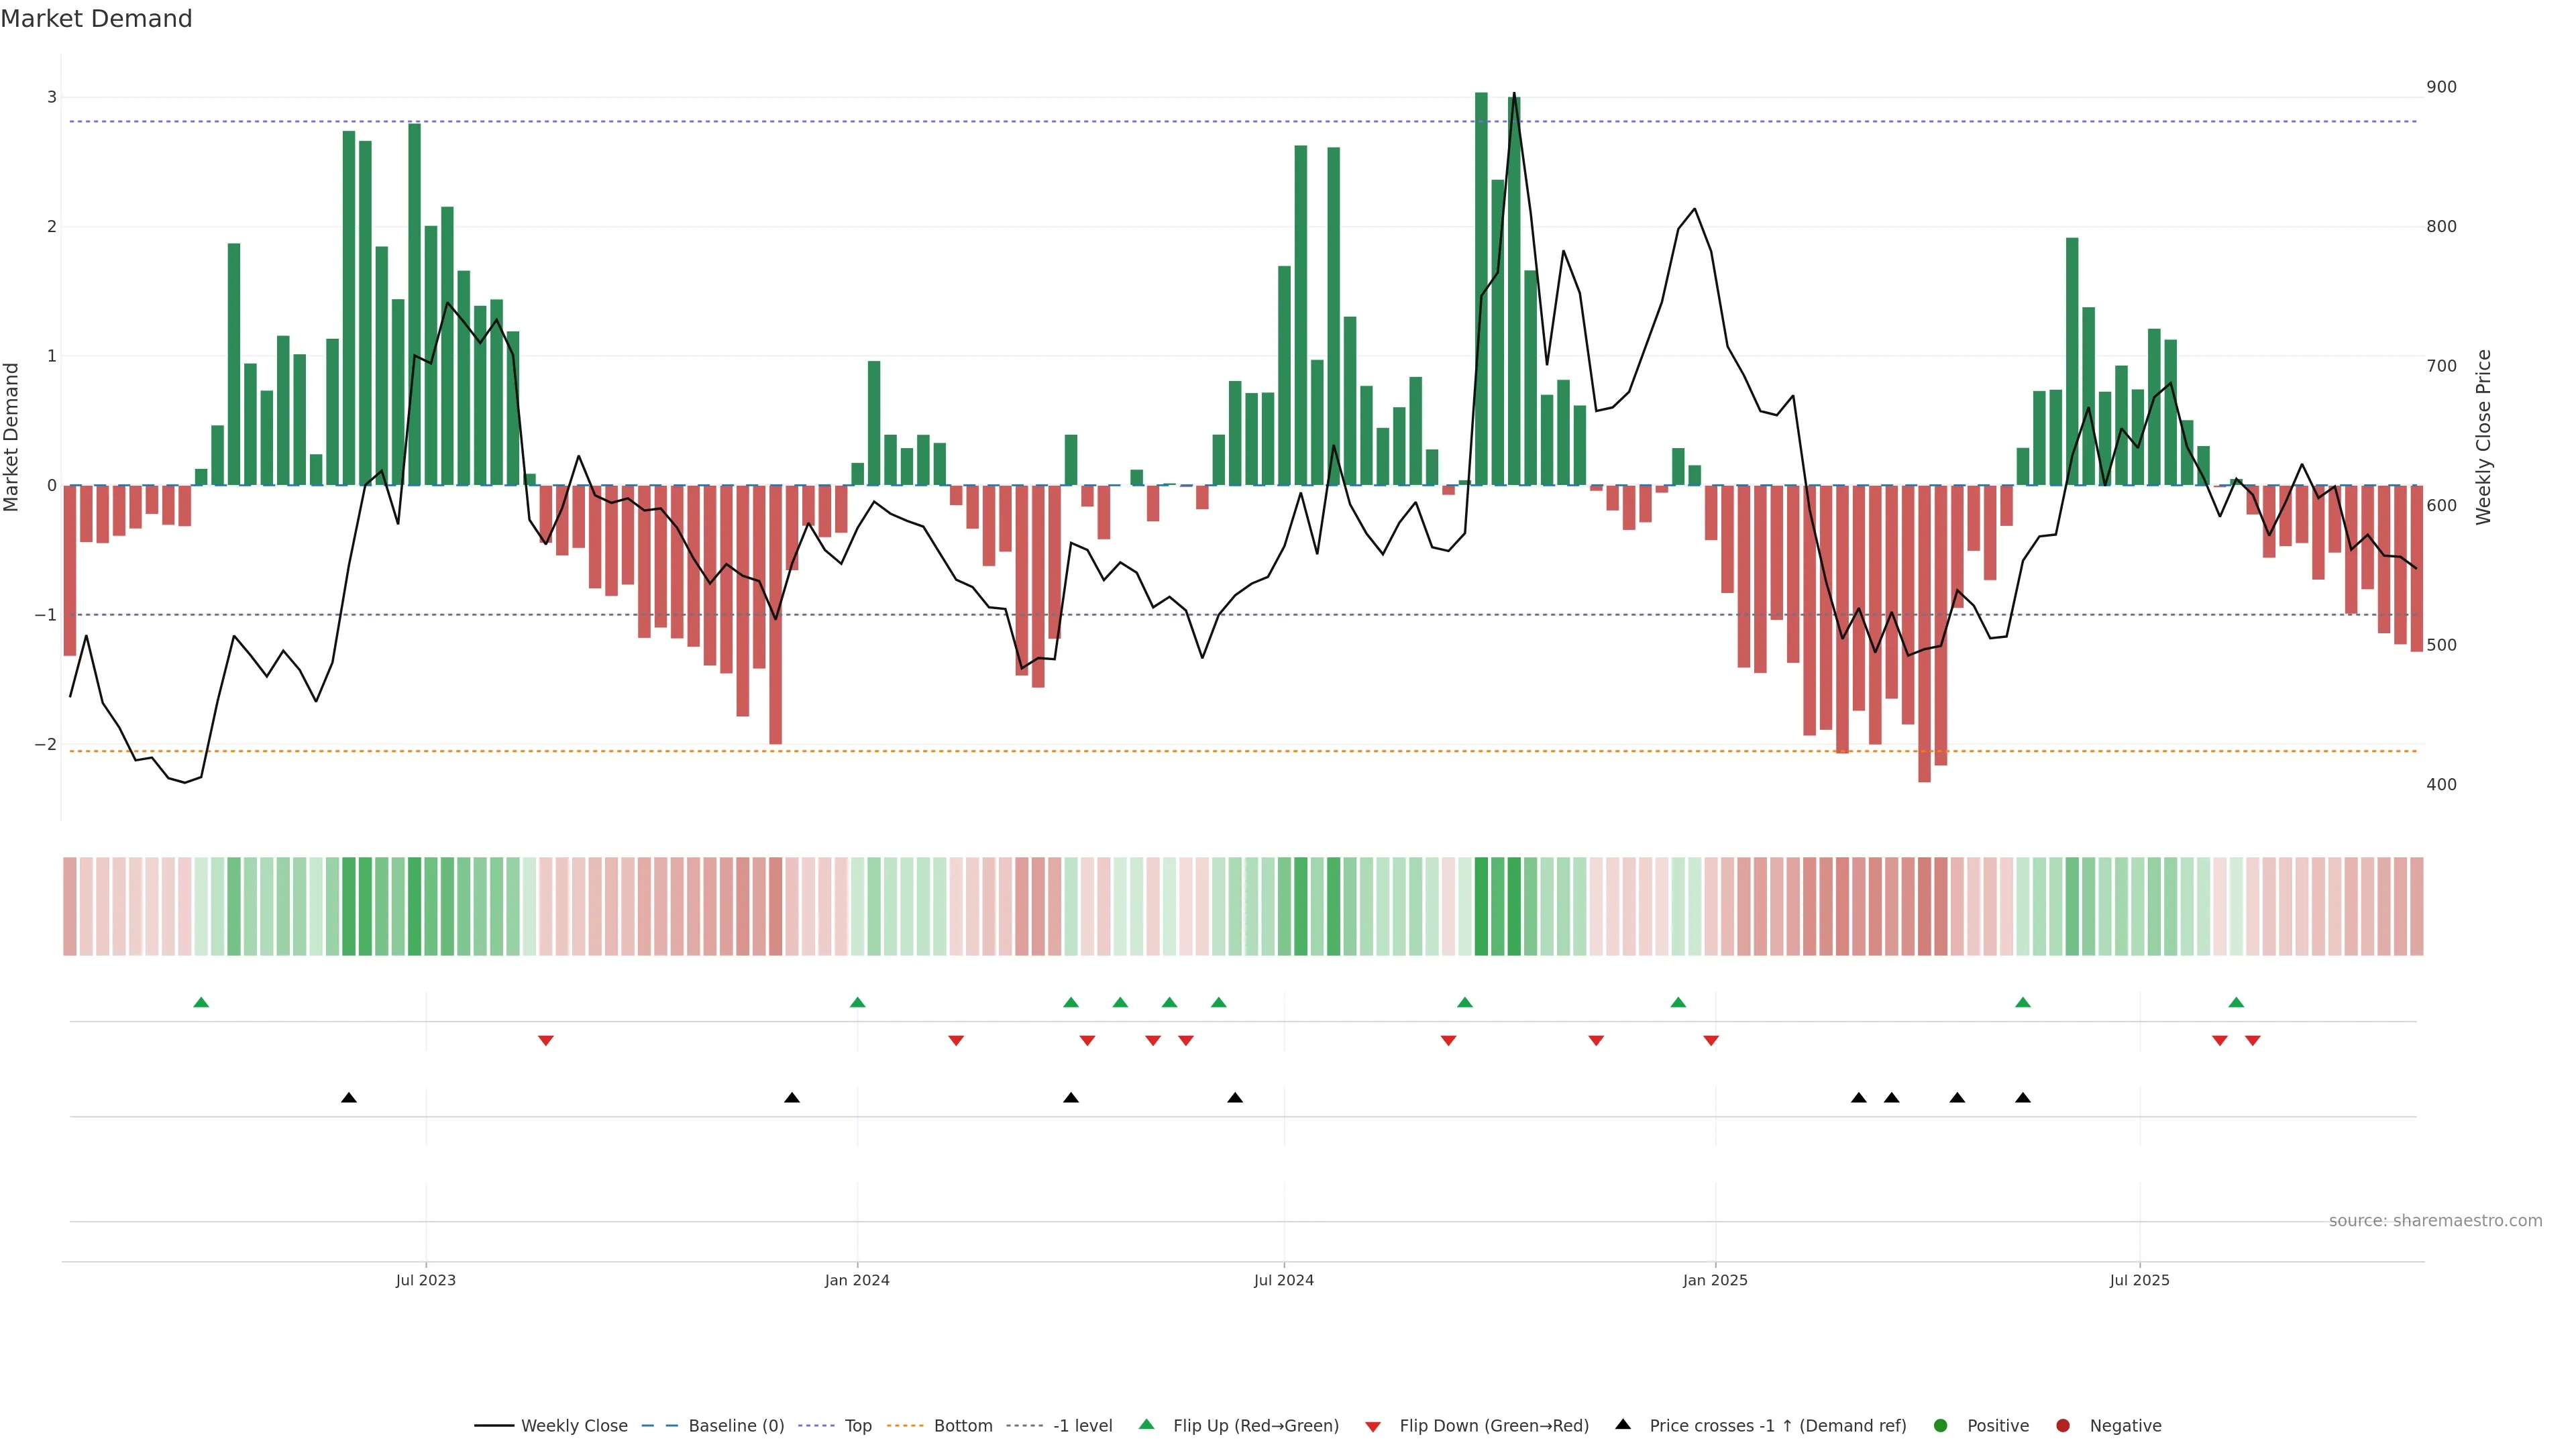Click the first green flip-up marker on the timeline
This screenshot has width=2576, height=1449.
tap(201, 1003)
